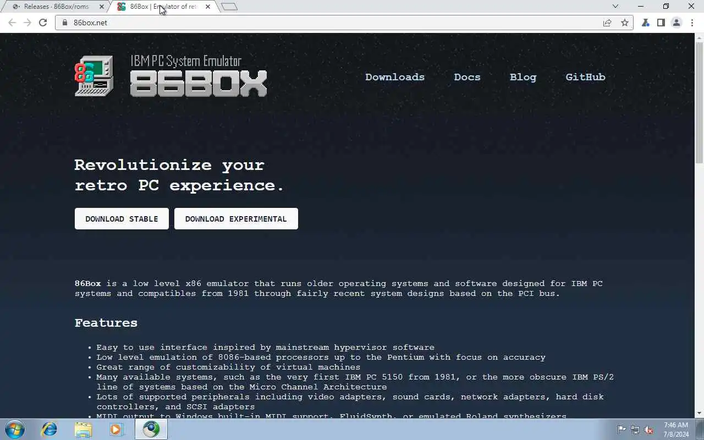Screen dimensions: 704x440
Task: Click the bold '86Box' text in description
Action: [x=88, y=284]
